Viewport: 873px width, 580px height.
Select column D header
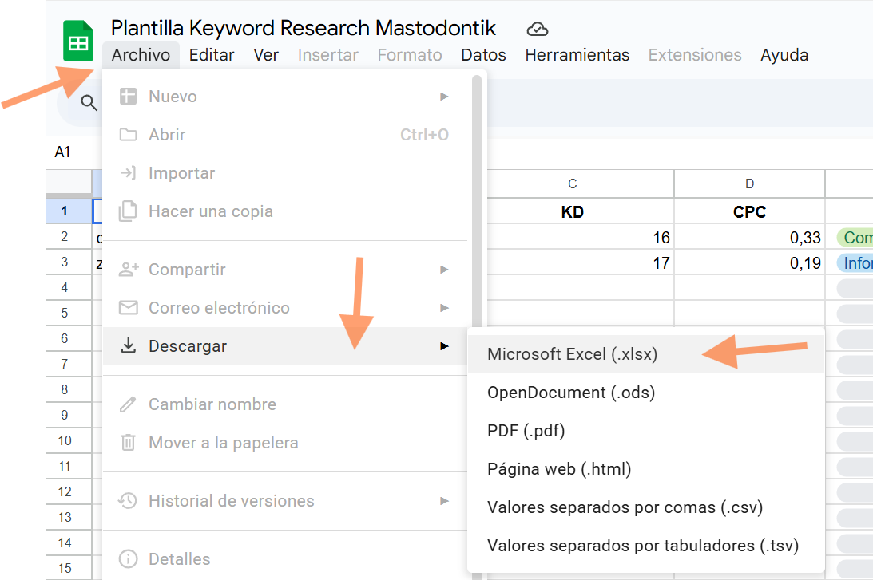pyautogui.click(x=749, y=183)
